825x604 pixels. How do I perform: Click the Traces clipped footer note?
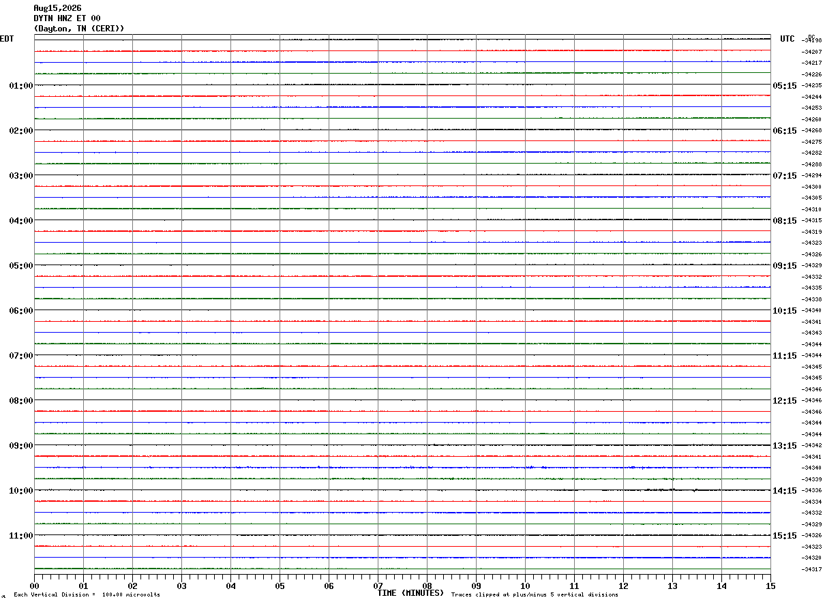[535, 595]
